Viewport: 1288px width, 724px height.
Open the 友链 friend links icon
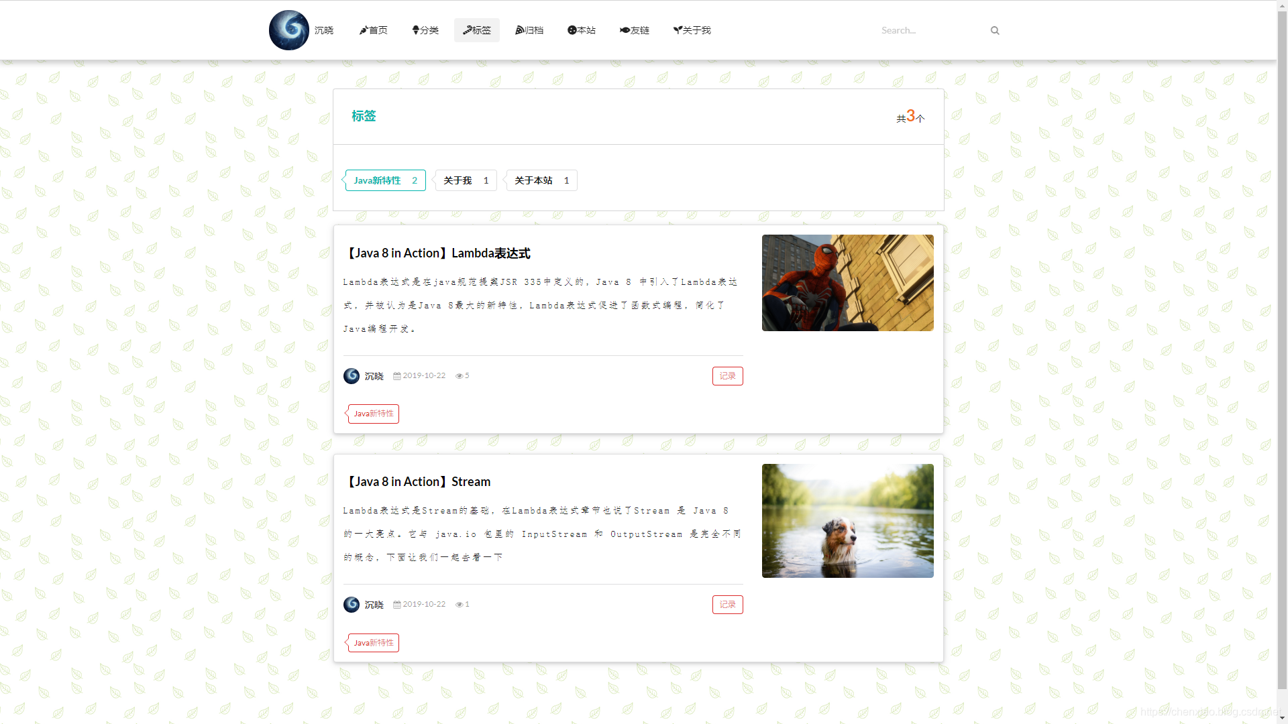tap(625, 30)
